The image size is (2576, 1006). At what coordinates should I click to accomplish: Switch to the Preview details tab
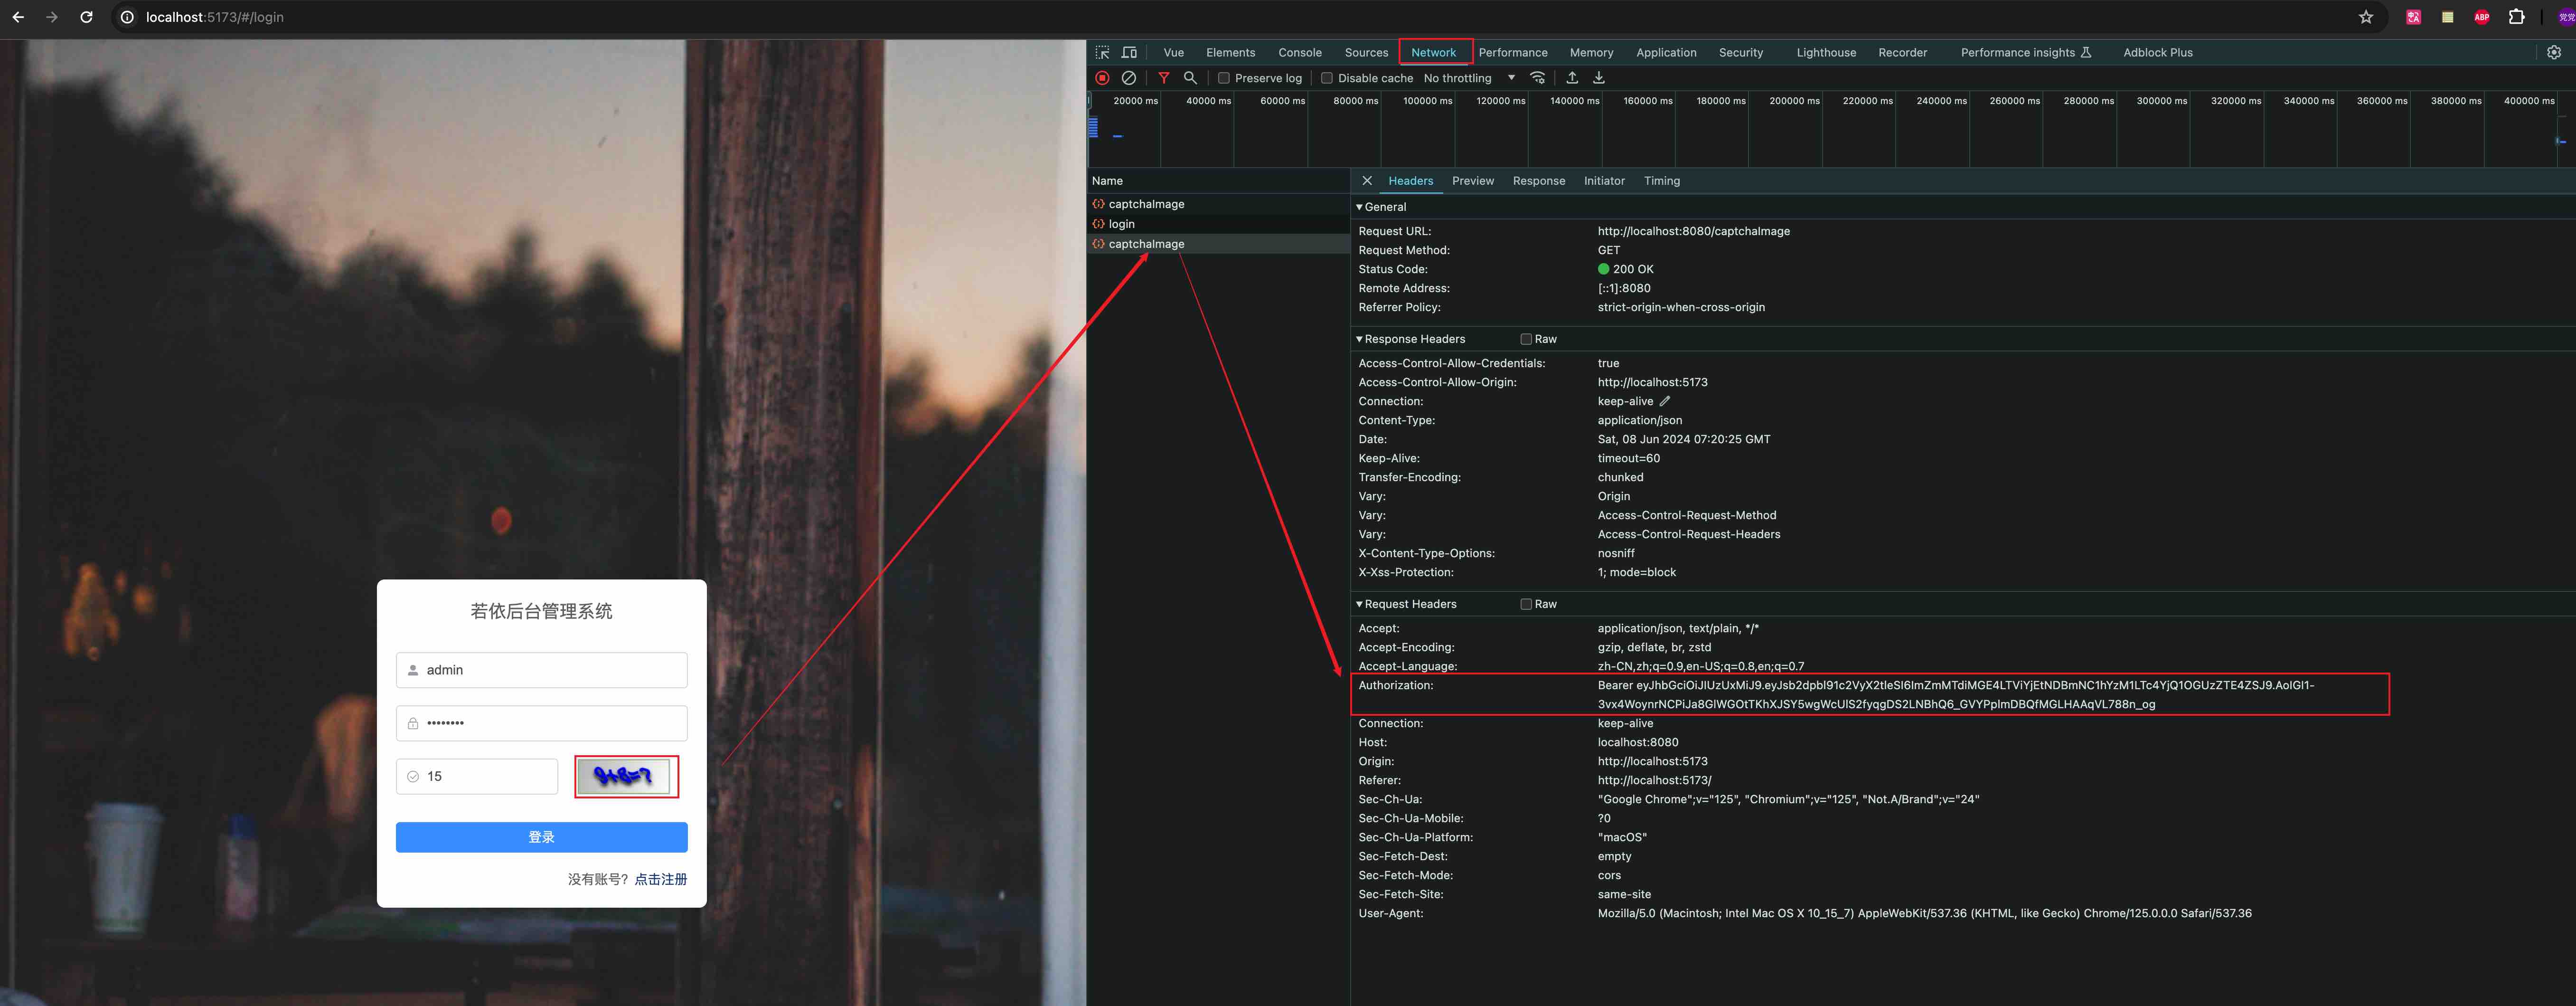[1473, 181]
